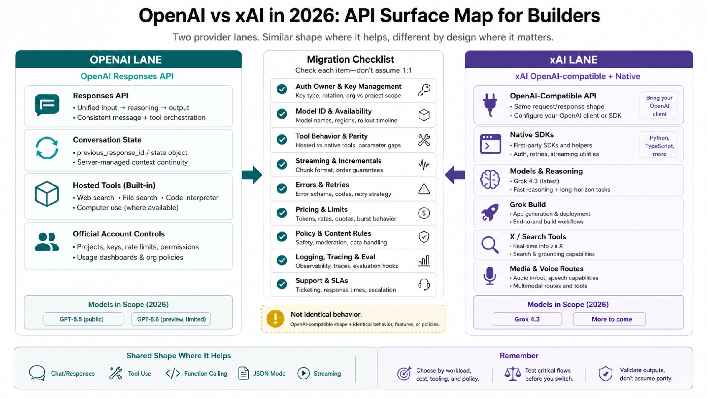Click the microphone icon for Media & Voice Routes
This screenshot has width=707, height=398.
click(x=490, y=276)
